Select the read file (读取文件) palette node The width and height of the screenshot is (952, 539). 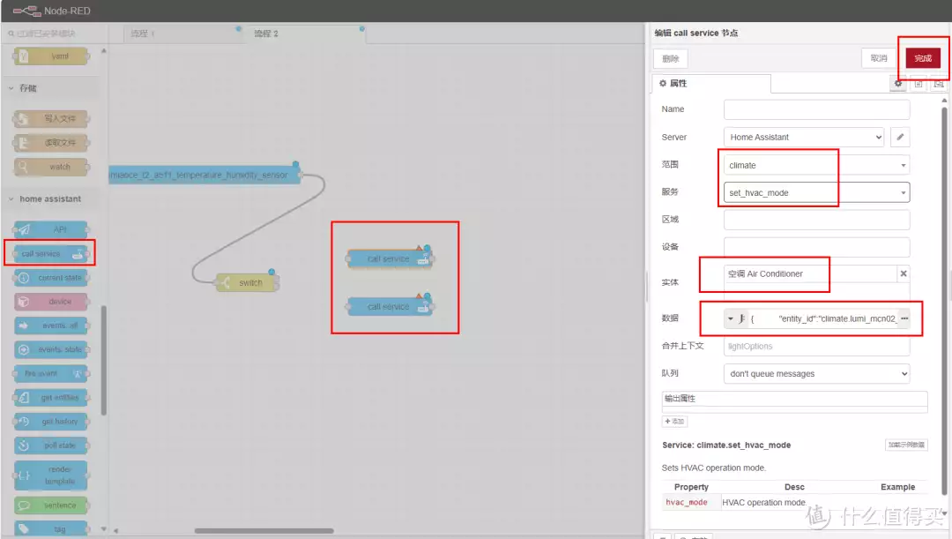coord(52,143)
